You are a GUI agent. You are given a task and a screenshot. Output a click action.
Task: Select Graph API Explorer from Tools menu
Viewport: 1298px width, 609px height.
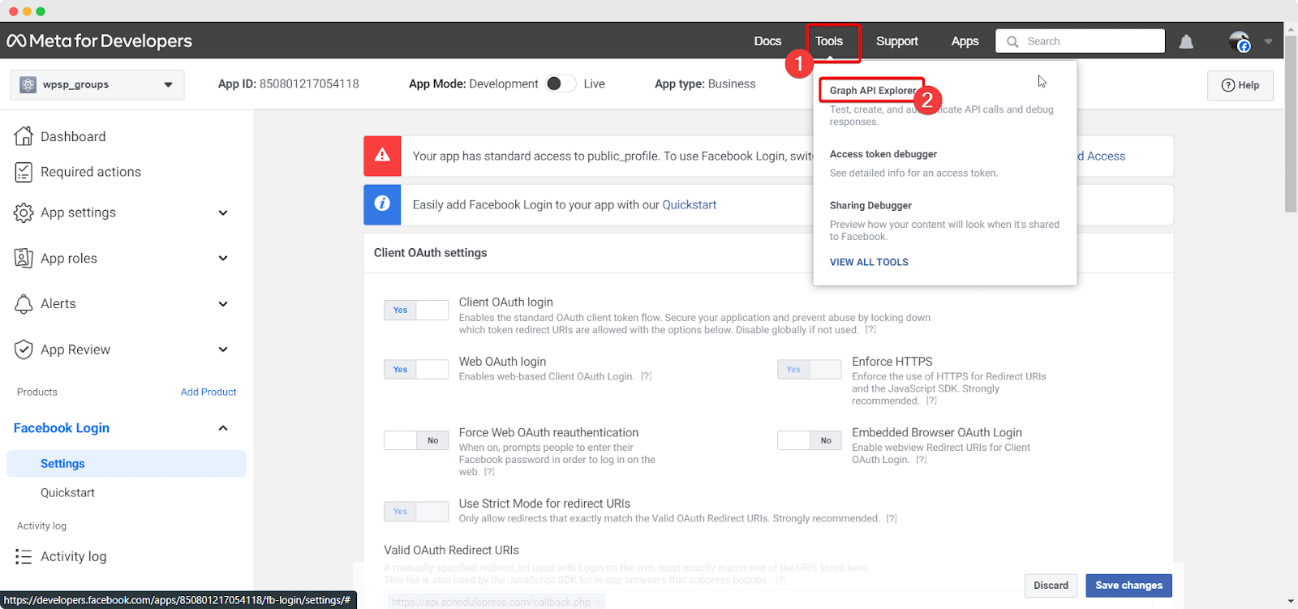(x=873, y=91)
